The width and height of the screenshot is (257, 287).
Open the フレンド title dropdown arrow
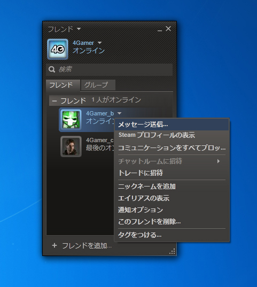79,29
